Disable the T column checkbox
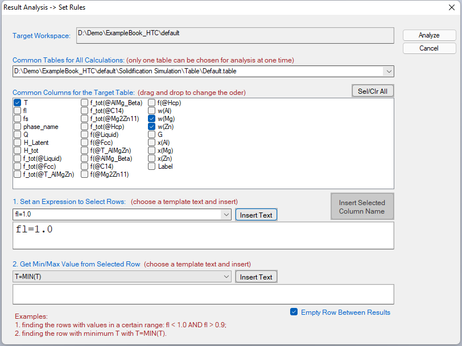 click(x=16, y=102)
